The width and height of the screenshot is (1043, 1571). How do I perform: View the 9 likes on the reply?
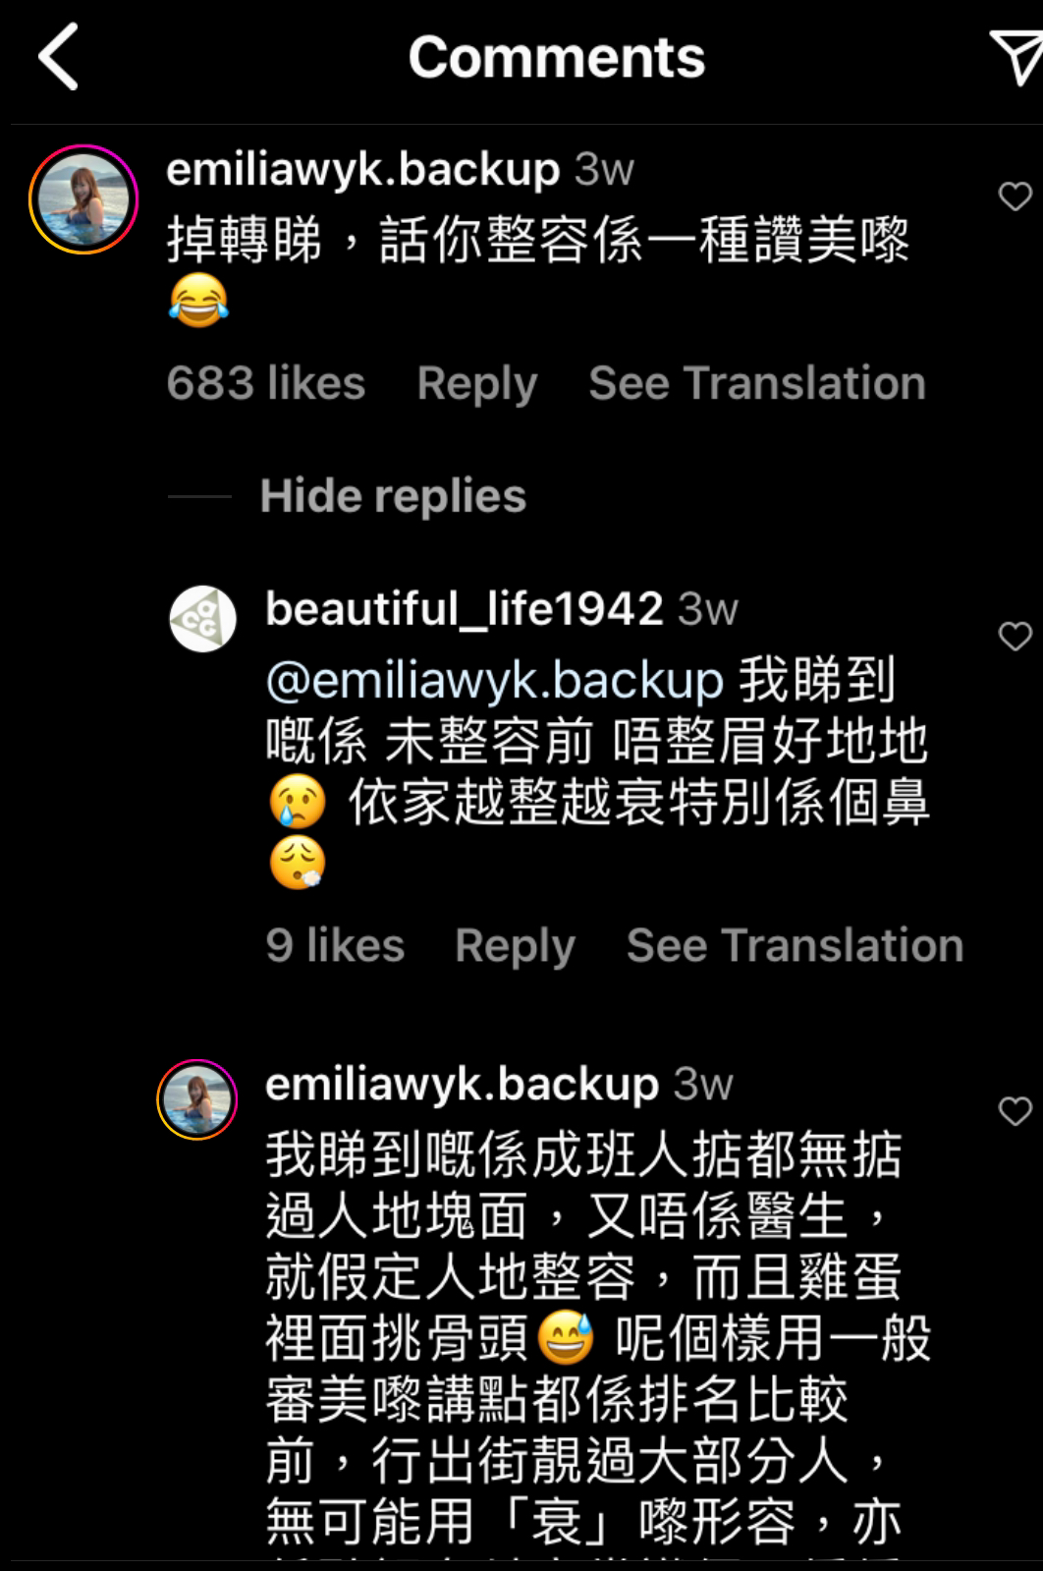coord(335,946)
